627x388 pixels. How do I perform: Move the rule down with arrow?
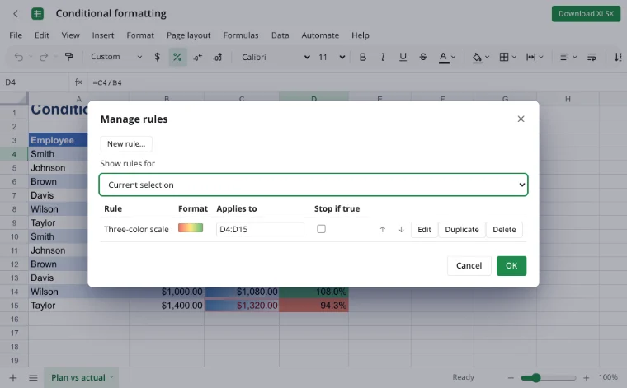401,230
